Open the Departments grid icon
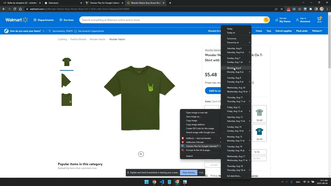Screen dimensions: 331x186 click(35, 20)
